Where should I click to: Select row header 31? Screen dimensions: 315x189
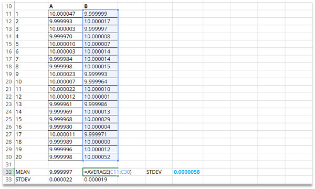(8, 164)
